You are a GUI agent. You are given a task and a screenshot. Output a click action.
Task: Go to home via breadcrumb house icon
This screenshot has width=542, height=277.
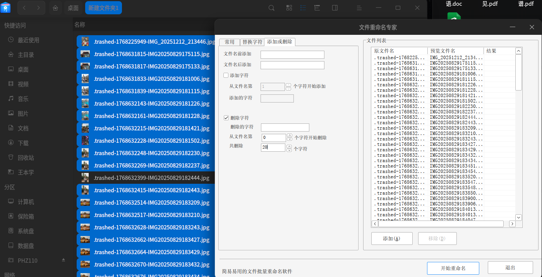coord(56,8)
